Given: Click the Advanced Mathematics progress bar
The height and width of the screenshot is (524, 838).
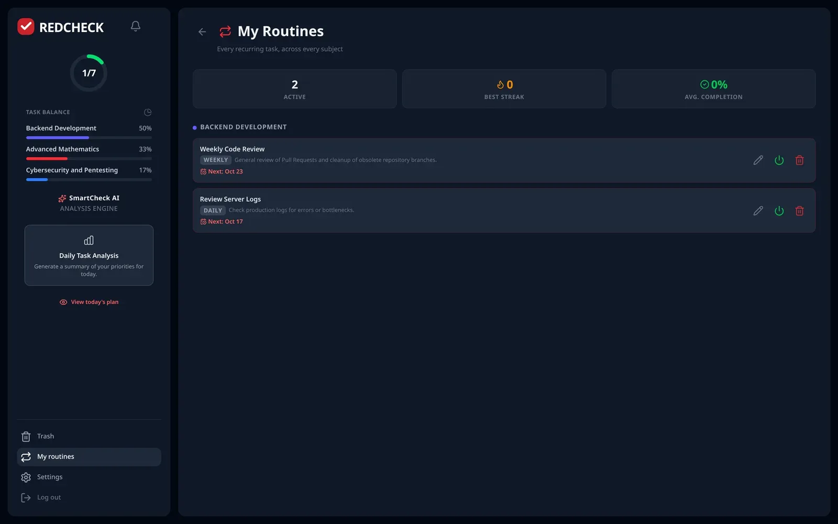Looking at the screenshot, I should pos(89,159).
